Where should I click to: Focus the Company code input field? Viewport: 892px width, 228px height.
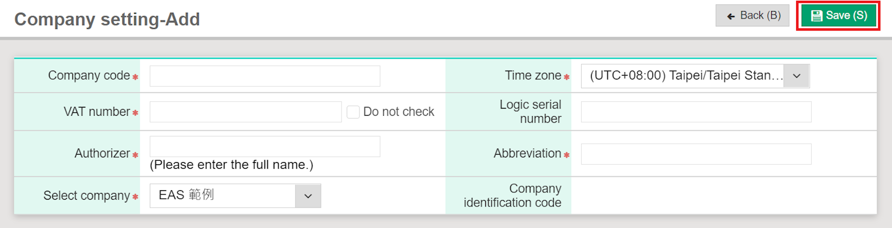coord(265,76)
